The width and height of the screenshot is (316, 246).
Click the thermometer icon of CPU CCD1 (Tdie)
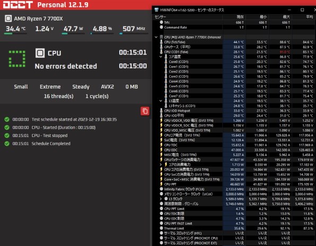[161, 52]
